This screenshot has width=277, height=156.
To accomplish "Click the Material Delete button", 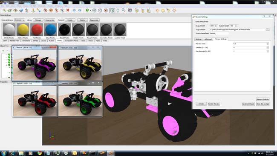I will click(82, 20).
